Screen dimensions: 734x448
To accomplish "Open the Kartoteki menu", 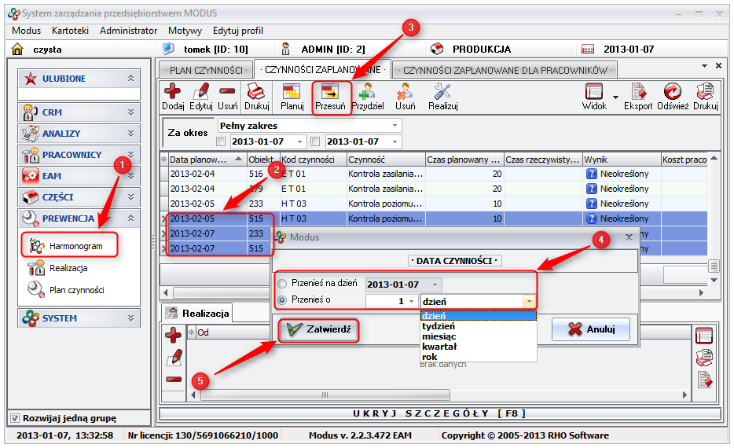I will coord(70,31).
